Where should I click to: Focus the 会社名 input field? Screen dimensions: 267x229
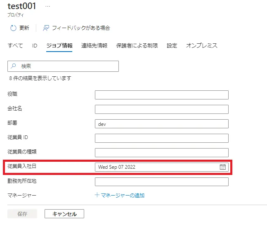[161, 109]
